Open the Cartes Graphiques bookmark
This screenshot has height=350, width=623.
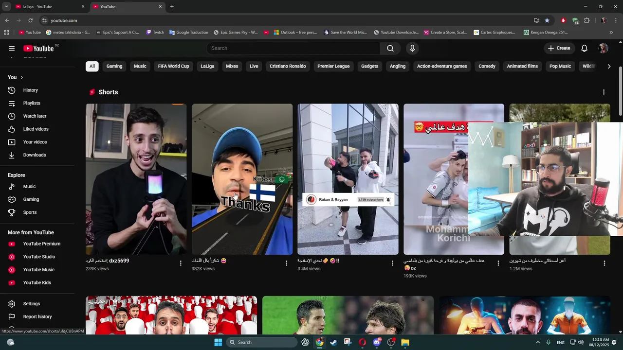[494, 33]
